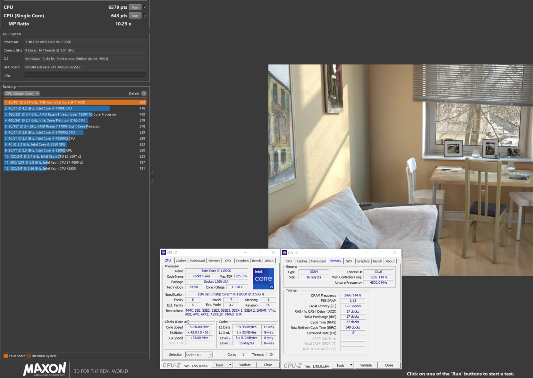Click the GFX Board field
Image resolution: width=533 pixels, height=378 pixels.
tap(85, 67)
